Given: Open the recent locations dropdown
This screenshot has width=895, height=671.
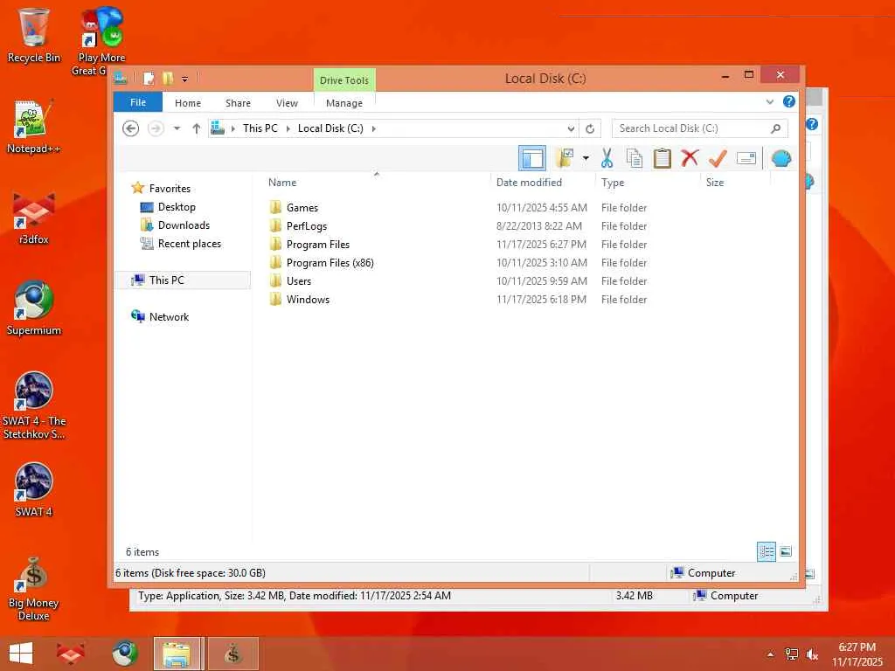Looking at the screenshot, I should (x=177, y=128).
